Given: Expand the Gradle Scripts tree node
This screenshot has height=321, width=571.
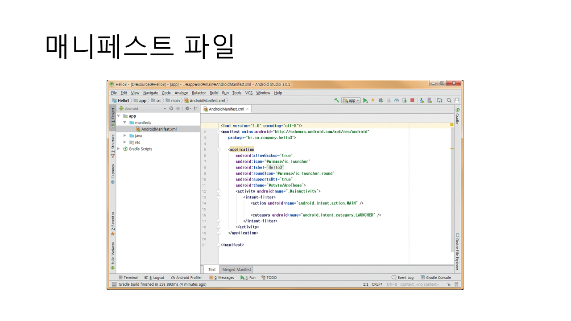Looking at the screenshot, I should pyautogui.click(x=119, y=149).
